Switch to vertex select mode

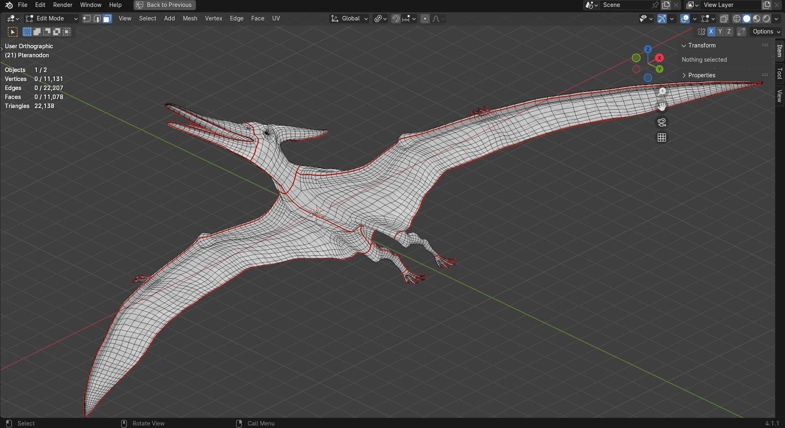[x=87, y=18]
